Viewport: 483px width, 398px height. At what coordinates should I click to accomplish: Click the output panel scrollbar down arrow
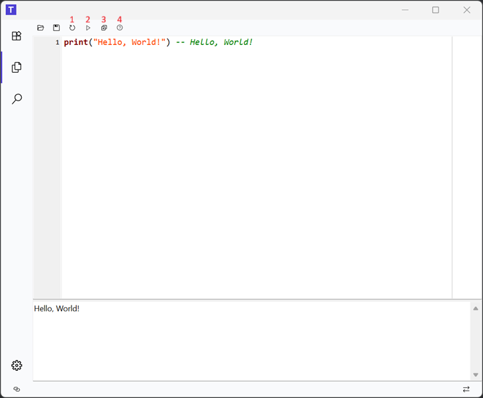pos(475,375)
